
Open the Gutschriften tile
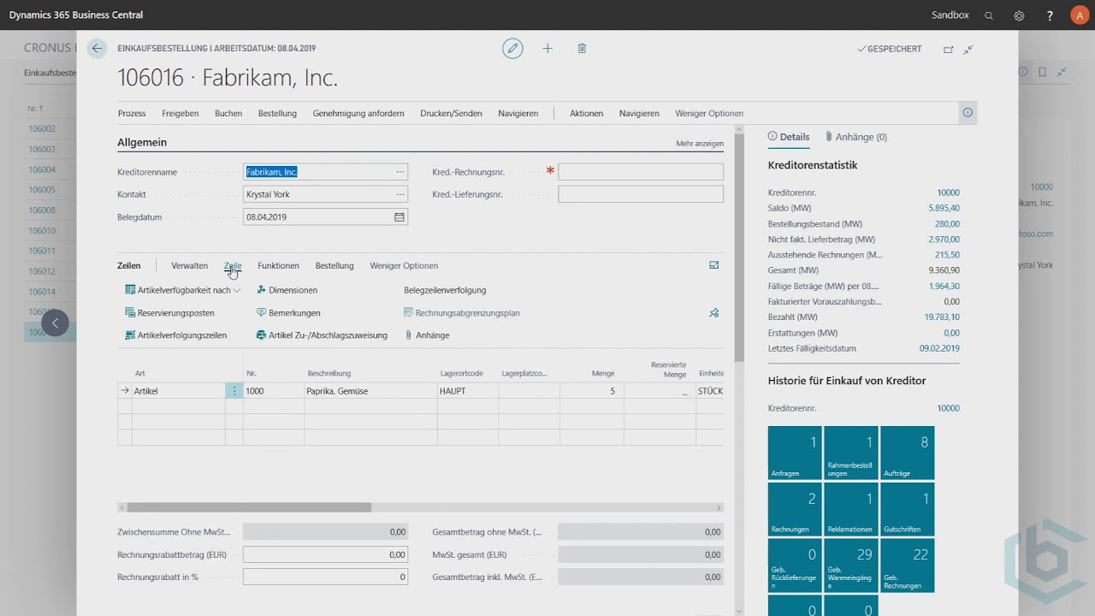tap(908, 509)
